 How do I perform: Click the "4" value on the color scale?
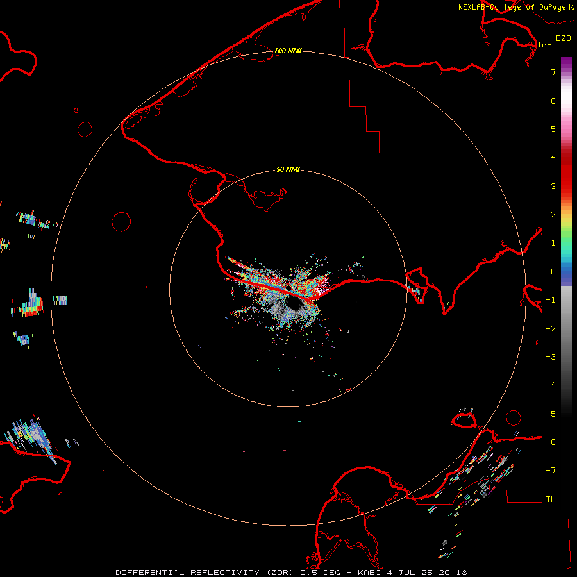click(553, 158)
